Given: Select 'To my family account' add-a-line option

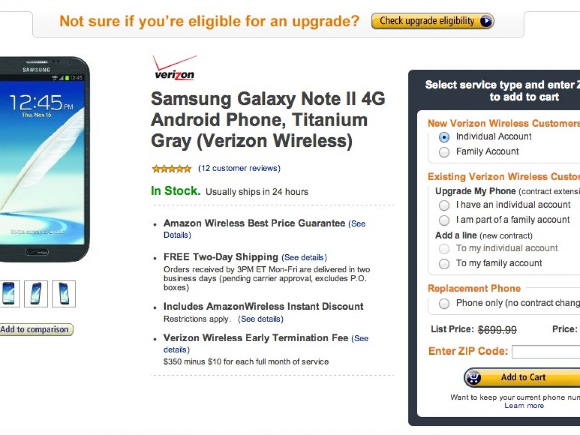Looking at the screenshot, I should click(444, 264).
